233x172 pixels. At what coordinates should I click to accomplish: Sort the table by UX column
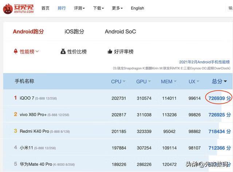coord(194,81)
